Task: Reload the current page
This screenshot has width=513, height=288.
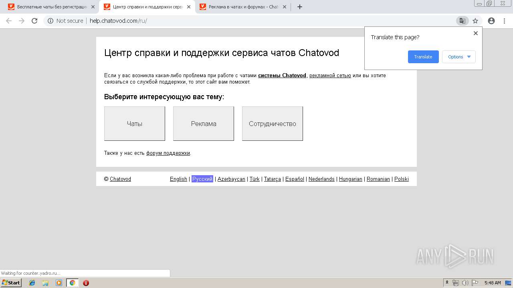Action: pos(34,21)
